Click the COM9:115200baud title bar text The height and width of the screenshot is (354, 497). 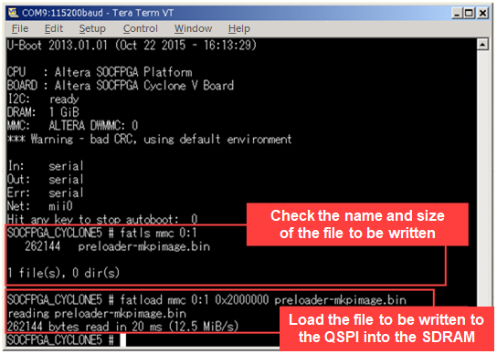click(x=98, y=13)
